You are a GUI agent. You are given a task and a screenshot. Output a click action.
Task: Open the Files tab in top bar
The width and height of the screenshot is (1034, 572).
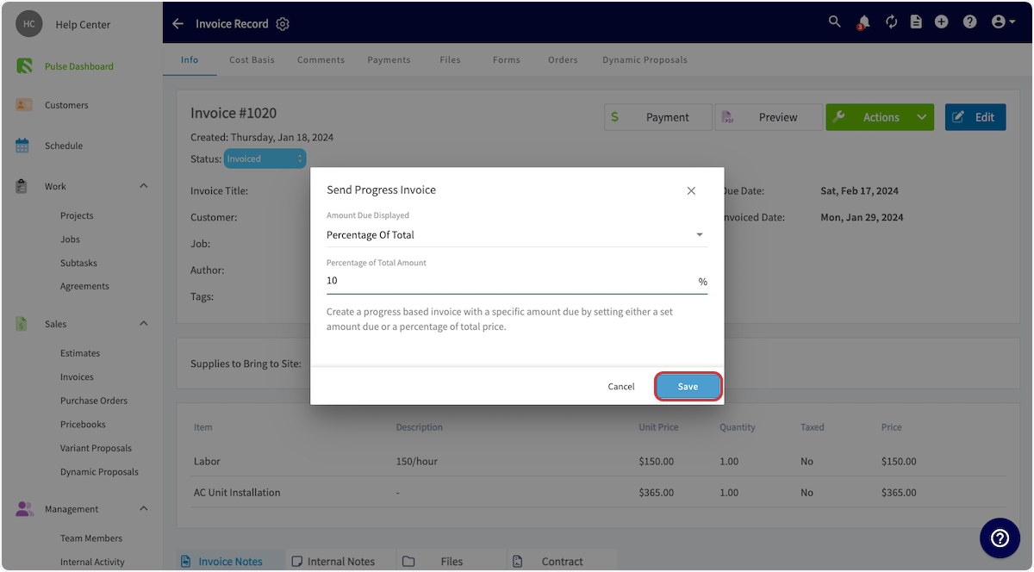[x=450, y=60]
